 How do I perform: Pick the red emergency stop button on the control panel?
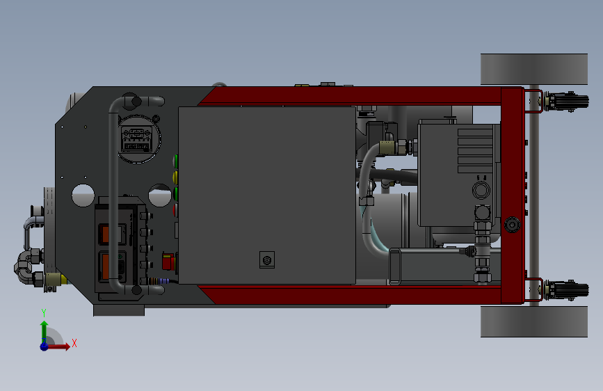(x=169, y=262)
